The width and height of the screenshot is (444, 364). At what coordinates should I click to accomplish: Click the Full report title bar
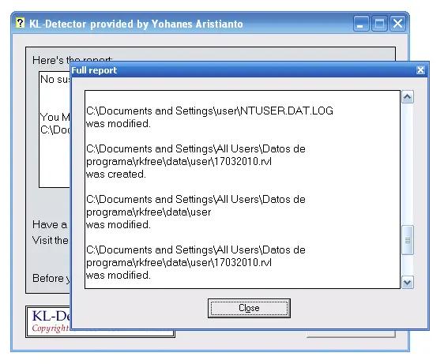(243, 70)
